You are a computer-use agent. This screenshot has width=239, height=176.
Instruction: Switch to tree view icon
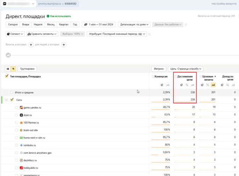(x=13, y=69)
